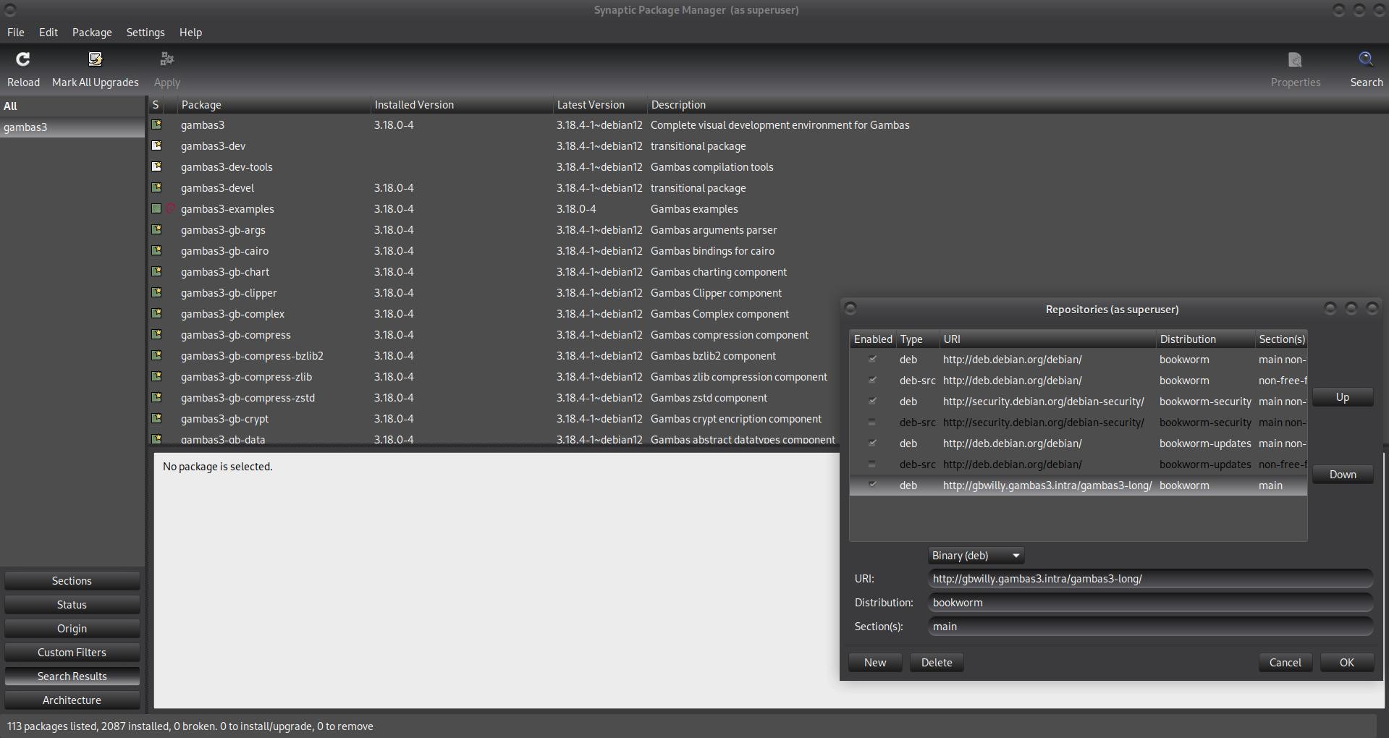Click the status icon for gambas3-examples
The width and height of the screenshot is (1389, 738).
[x=156, y=209]
